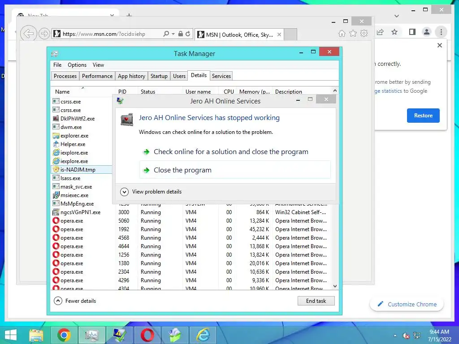Open Opera browser from taskbar

(x=147, y=335)
